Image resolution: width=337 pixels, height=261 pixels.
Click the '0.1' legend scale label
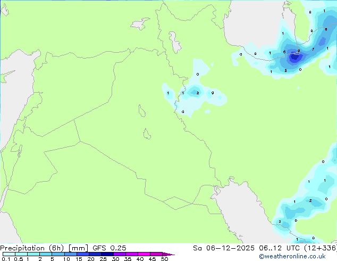pyautogui.click(x=6, y=259)
